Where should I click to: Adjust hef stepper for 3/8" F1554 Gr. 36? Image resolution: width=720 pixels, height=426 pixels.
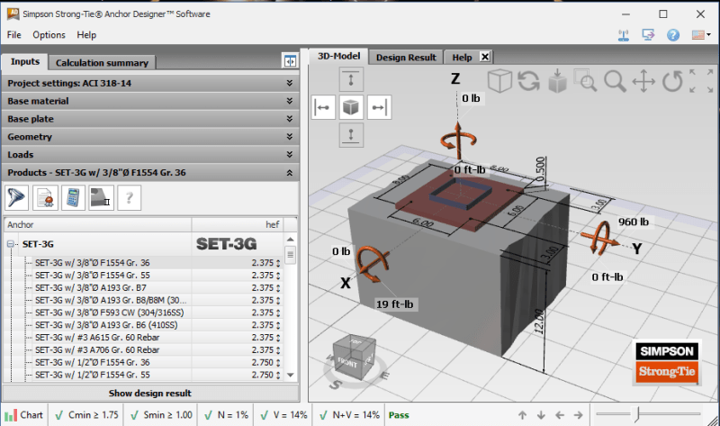(x=278, y=263)
